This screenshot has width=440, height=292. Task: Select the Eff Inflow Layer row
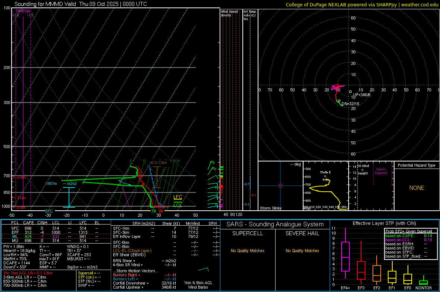click(166, 236)
